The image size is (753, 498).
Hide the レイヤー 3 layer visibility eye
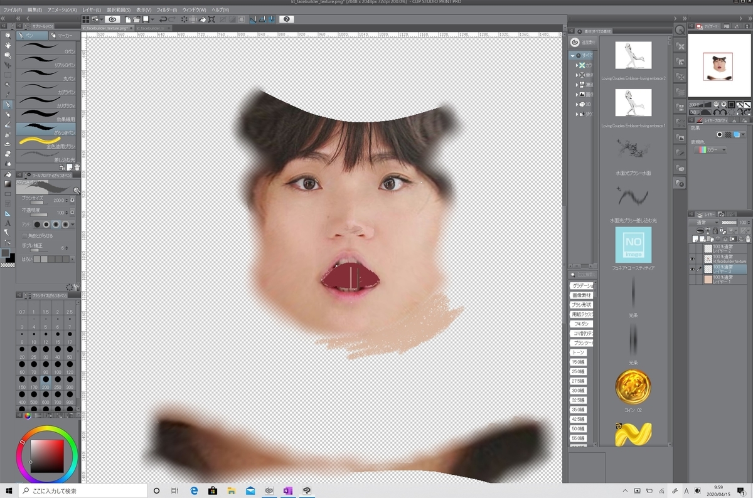point(692,268)
